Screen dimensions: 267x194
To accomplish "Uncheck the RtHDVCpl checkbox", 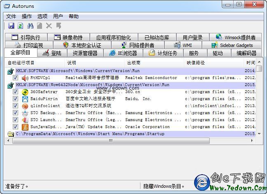I will 15,78.
